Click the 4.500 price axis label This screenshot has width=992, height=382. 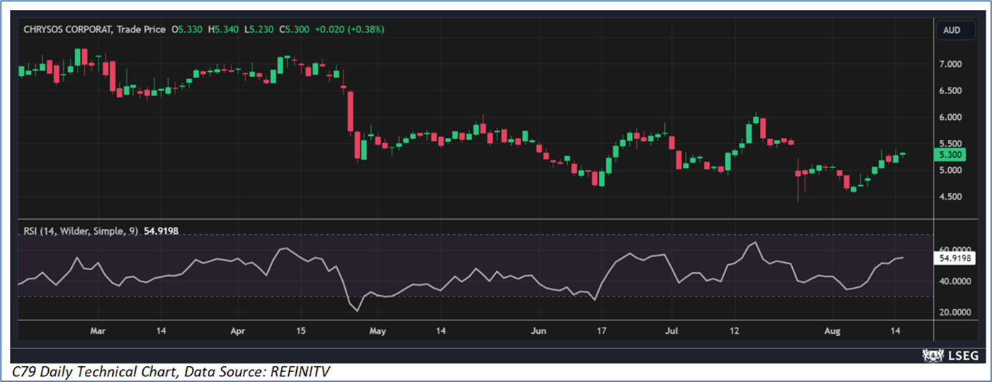(x=952, y=197)
